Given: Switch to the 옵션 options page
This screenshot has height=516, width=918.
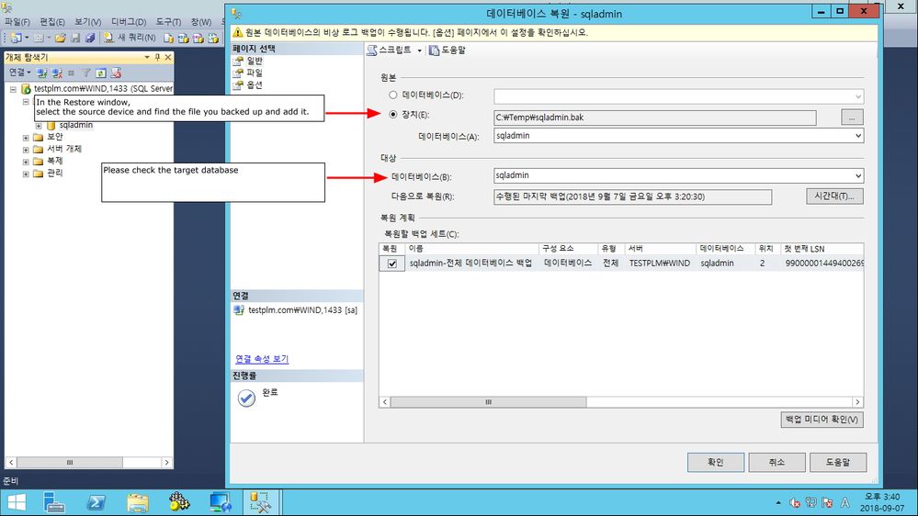Looking at the screenshot, I should pos(255,84).
